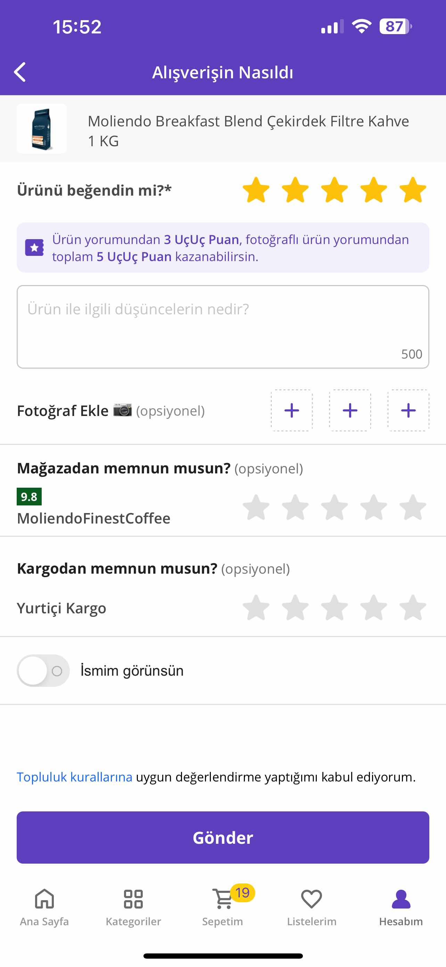Enable the İsmim görünsün toggle
Image resolution: width=446 pixels, height=967 pixels.
click(43, 670)
